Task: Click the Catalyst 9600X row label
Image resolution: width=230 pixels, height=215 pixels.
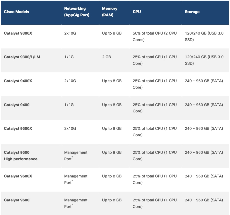Action: coord(18,176)
